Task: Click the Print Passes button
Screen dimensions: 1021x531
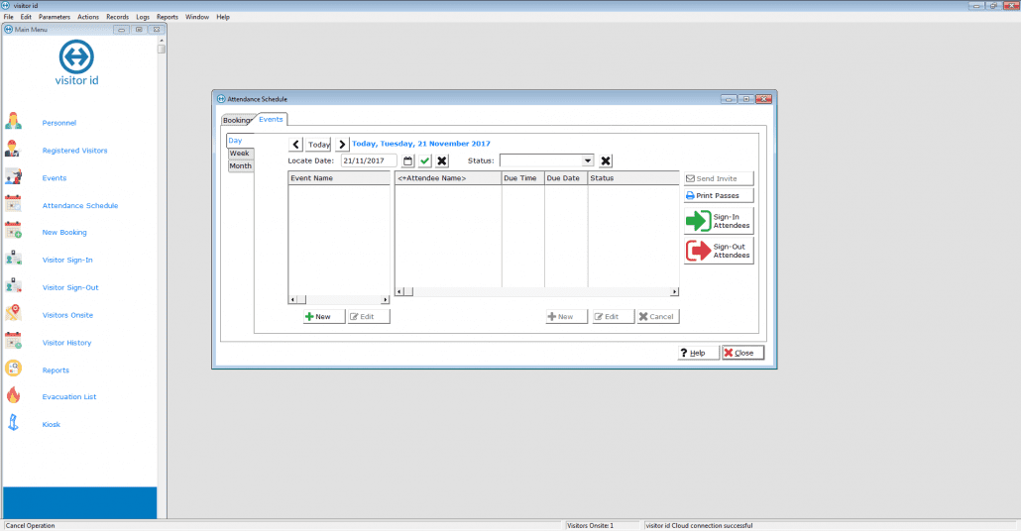Action: (x=718, y=196)
